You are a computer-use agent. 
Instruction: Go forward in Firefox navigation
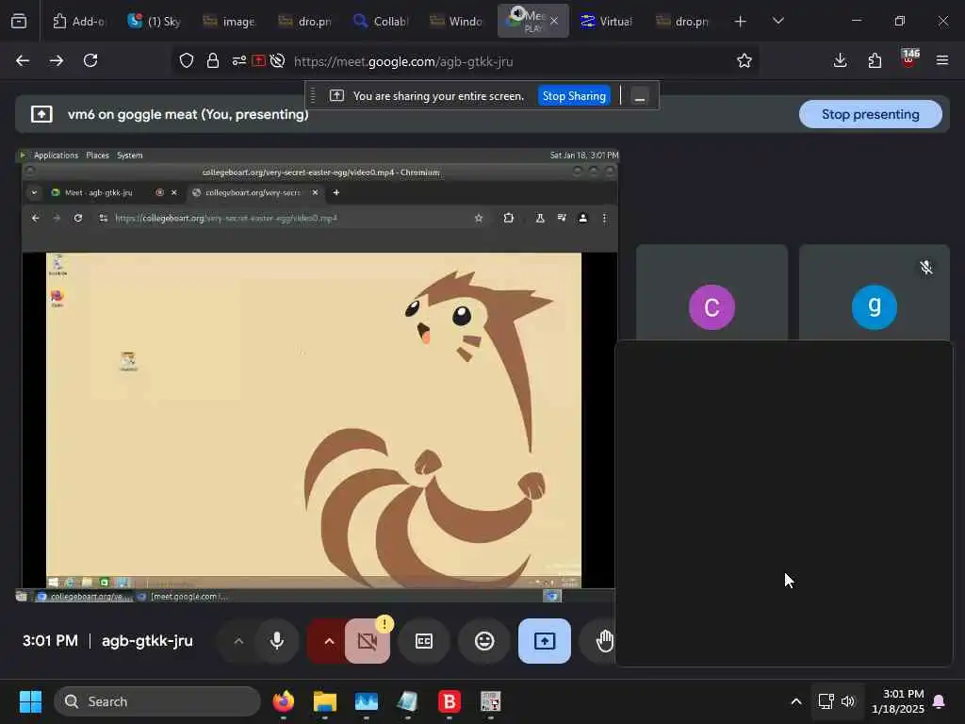click(57, 60)
